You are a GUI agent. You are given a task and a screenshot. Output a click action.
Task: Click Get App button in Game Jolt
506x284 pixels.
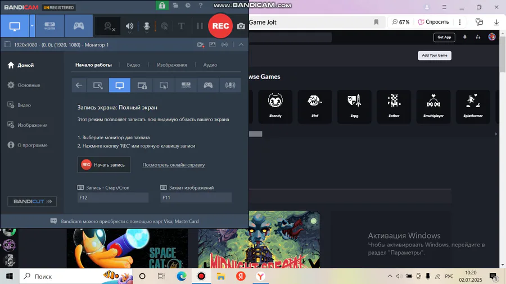444,38
